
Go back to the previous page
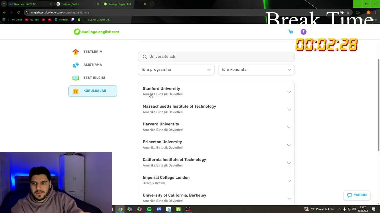[x=4, y=12]
